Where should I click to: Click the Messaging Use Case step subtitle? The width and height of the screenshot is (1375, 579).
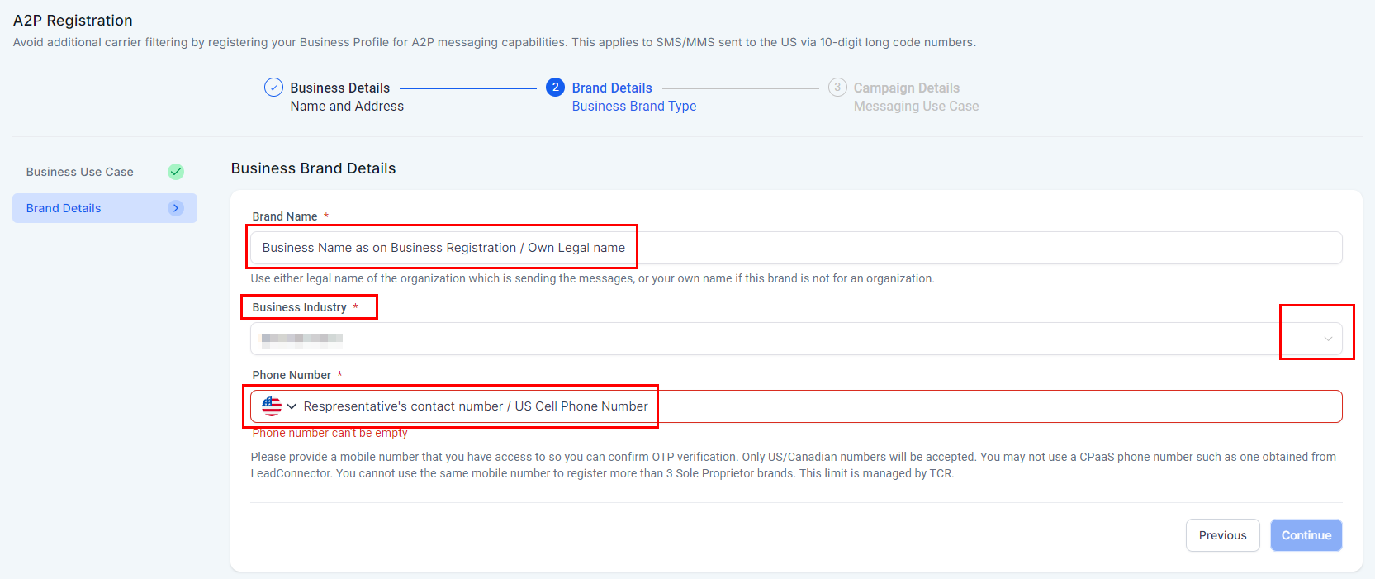(916, 107)
